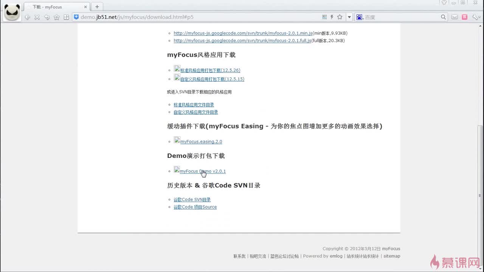Open 贴吧交流 footer link
Screen dimensions: 484x272
[x=258, y=256]
